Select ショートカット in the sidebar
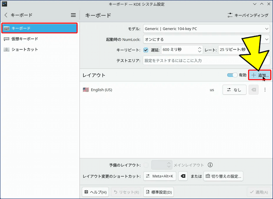The width and height of the screenshot is (273, 199). [25, 49]
